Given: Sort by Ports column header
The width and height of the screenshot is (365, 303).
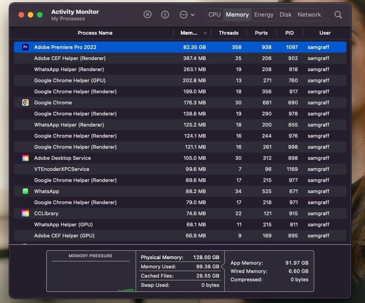Looking at the screenshot, I should (x=261, y=33).
